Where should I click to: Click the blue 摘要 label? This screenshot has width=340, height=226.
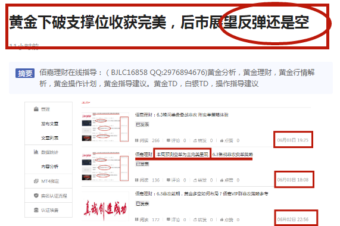pyautogui.click(x=25, y=73)
